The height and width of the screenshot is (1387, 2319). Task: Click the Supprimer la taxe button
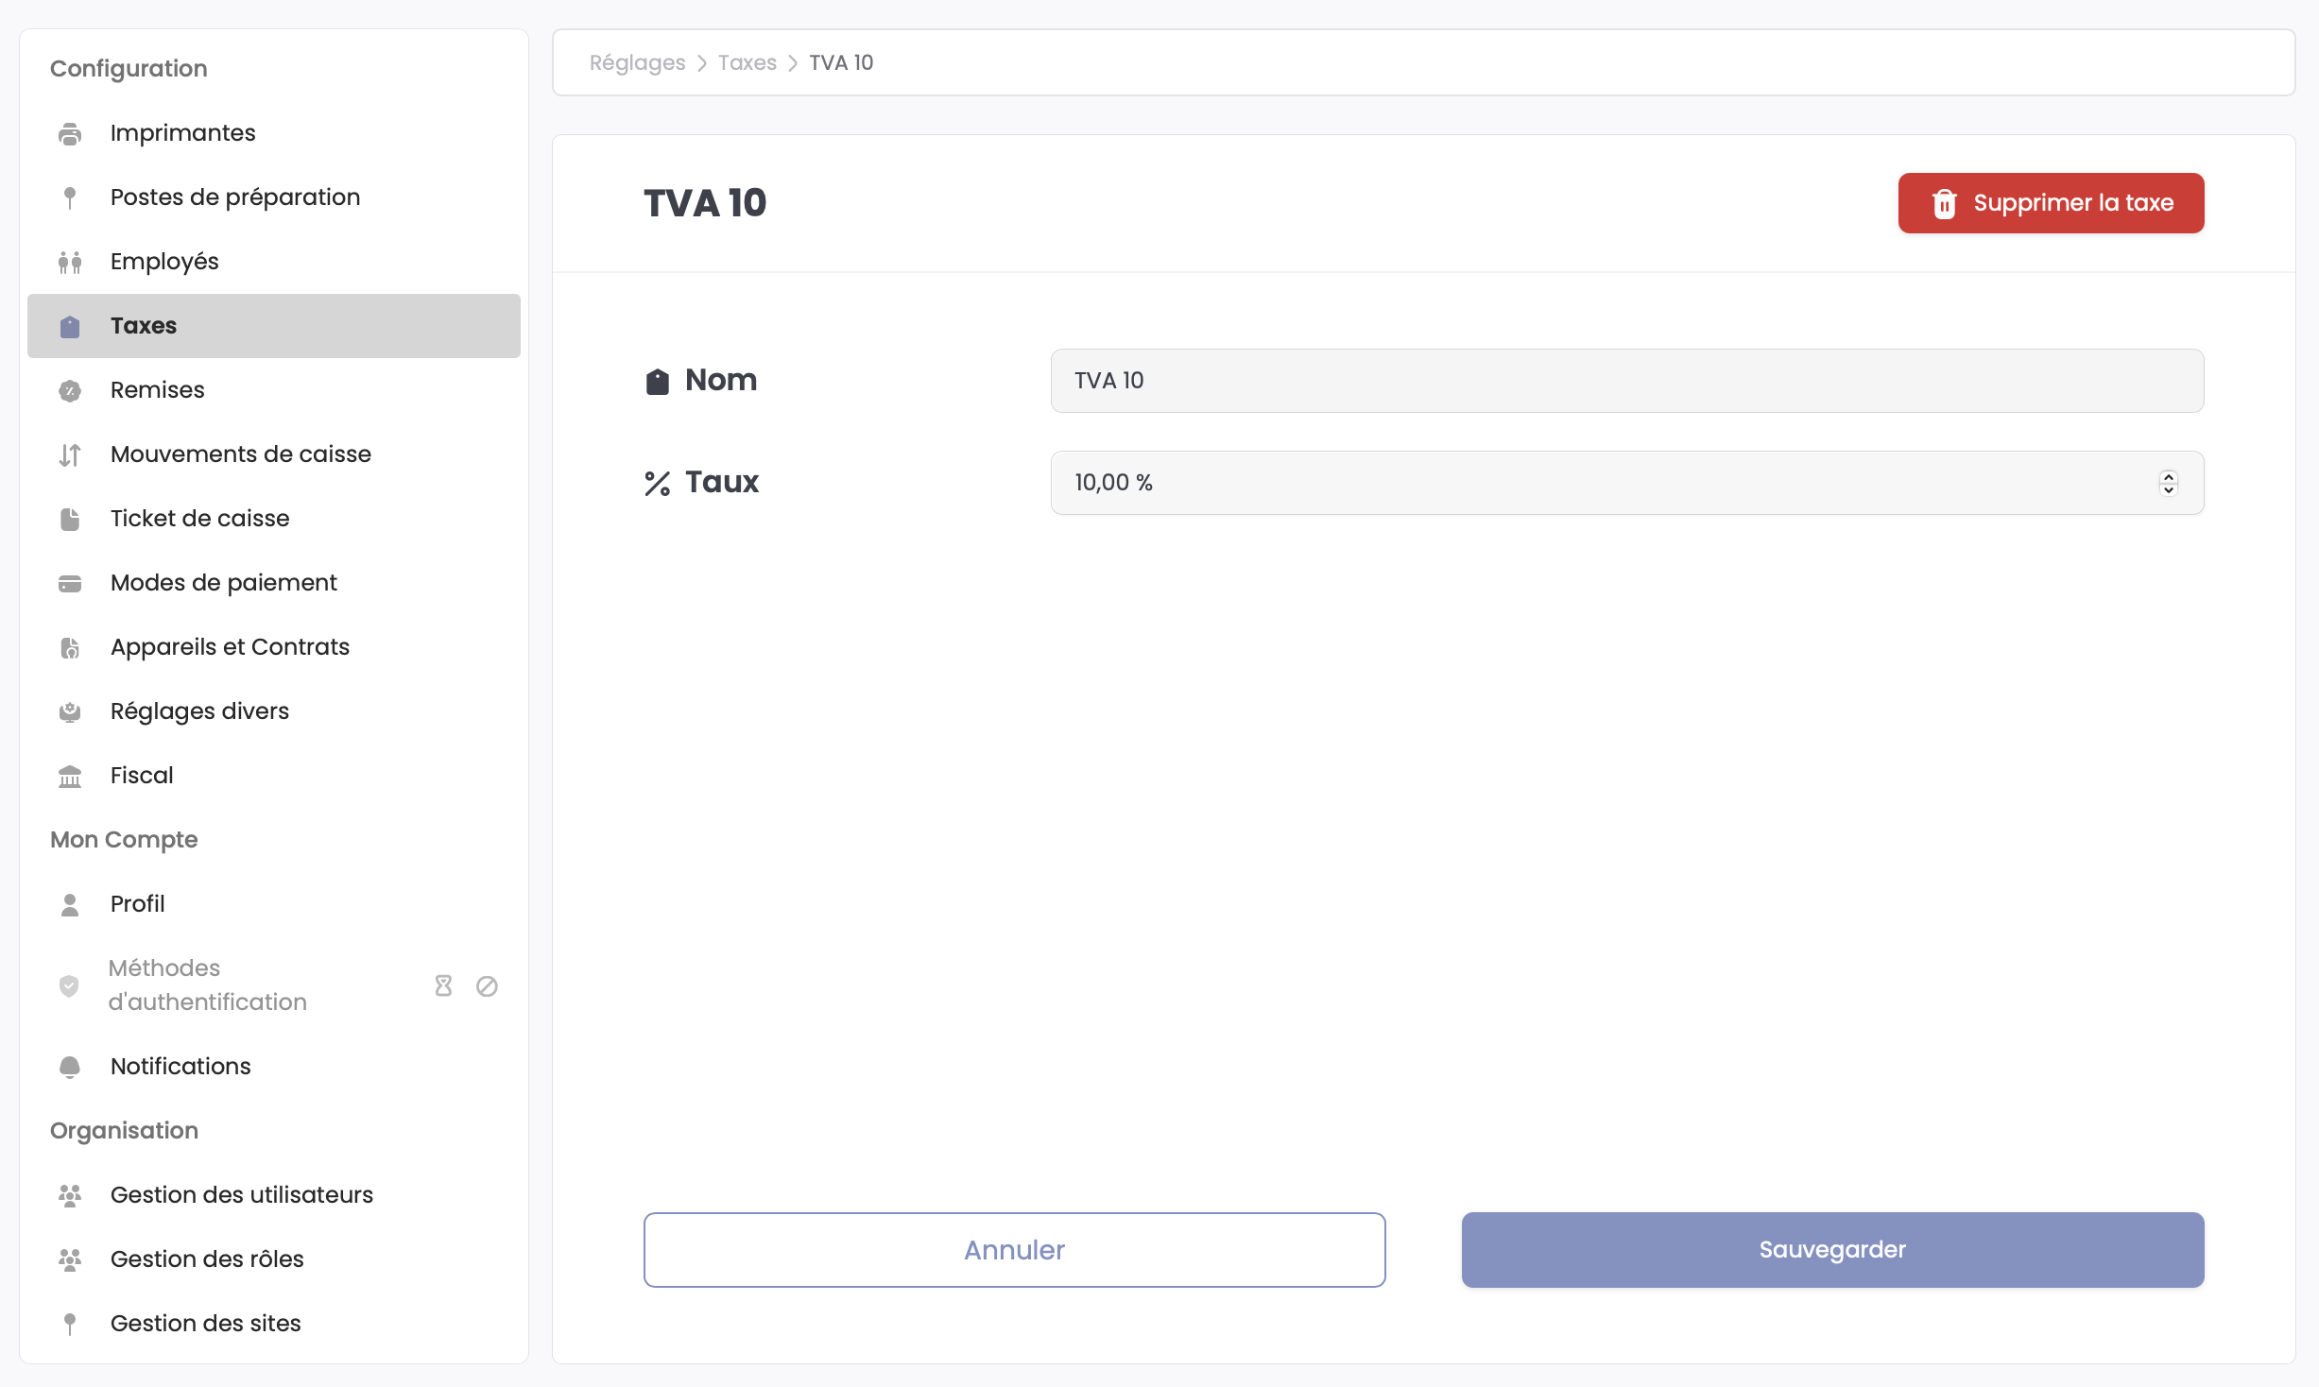click(2051, 203)
